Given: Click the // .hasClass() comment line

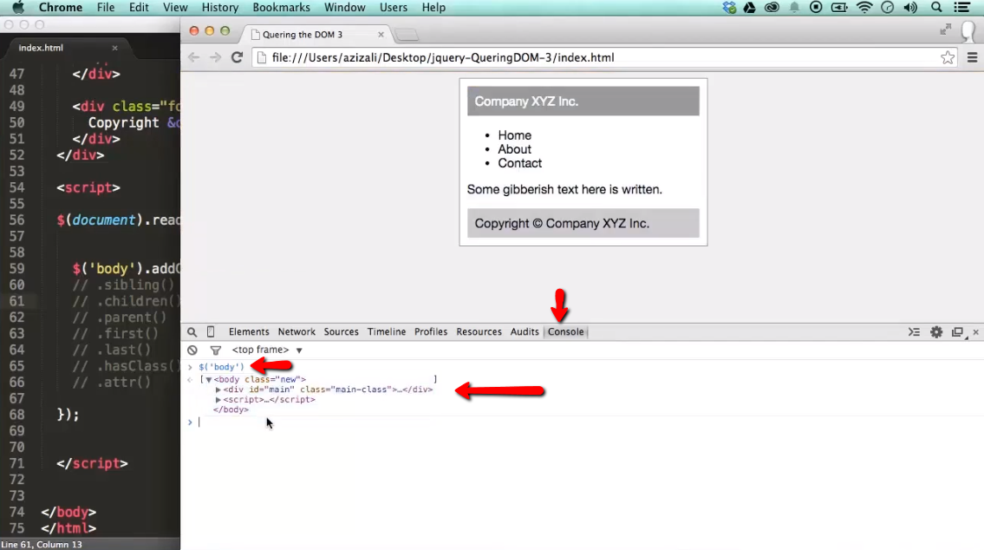Looking at the screenshot, I should click(126, 366).
